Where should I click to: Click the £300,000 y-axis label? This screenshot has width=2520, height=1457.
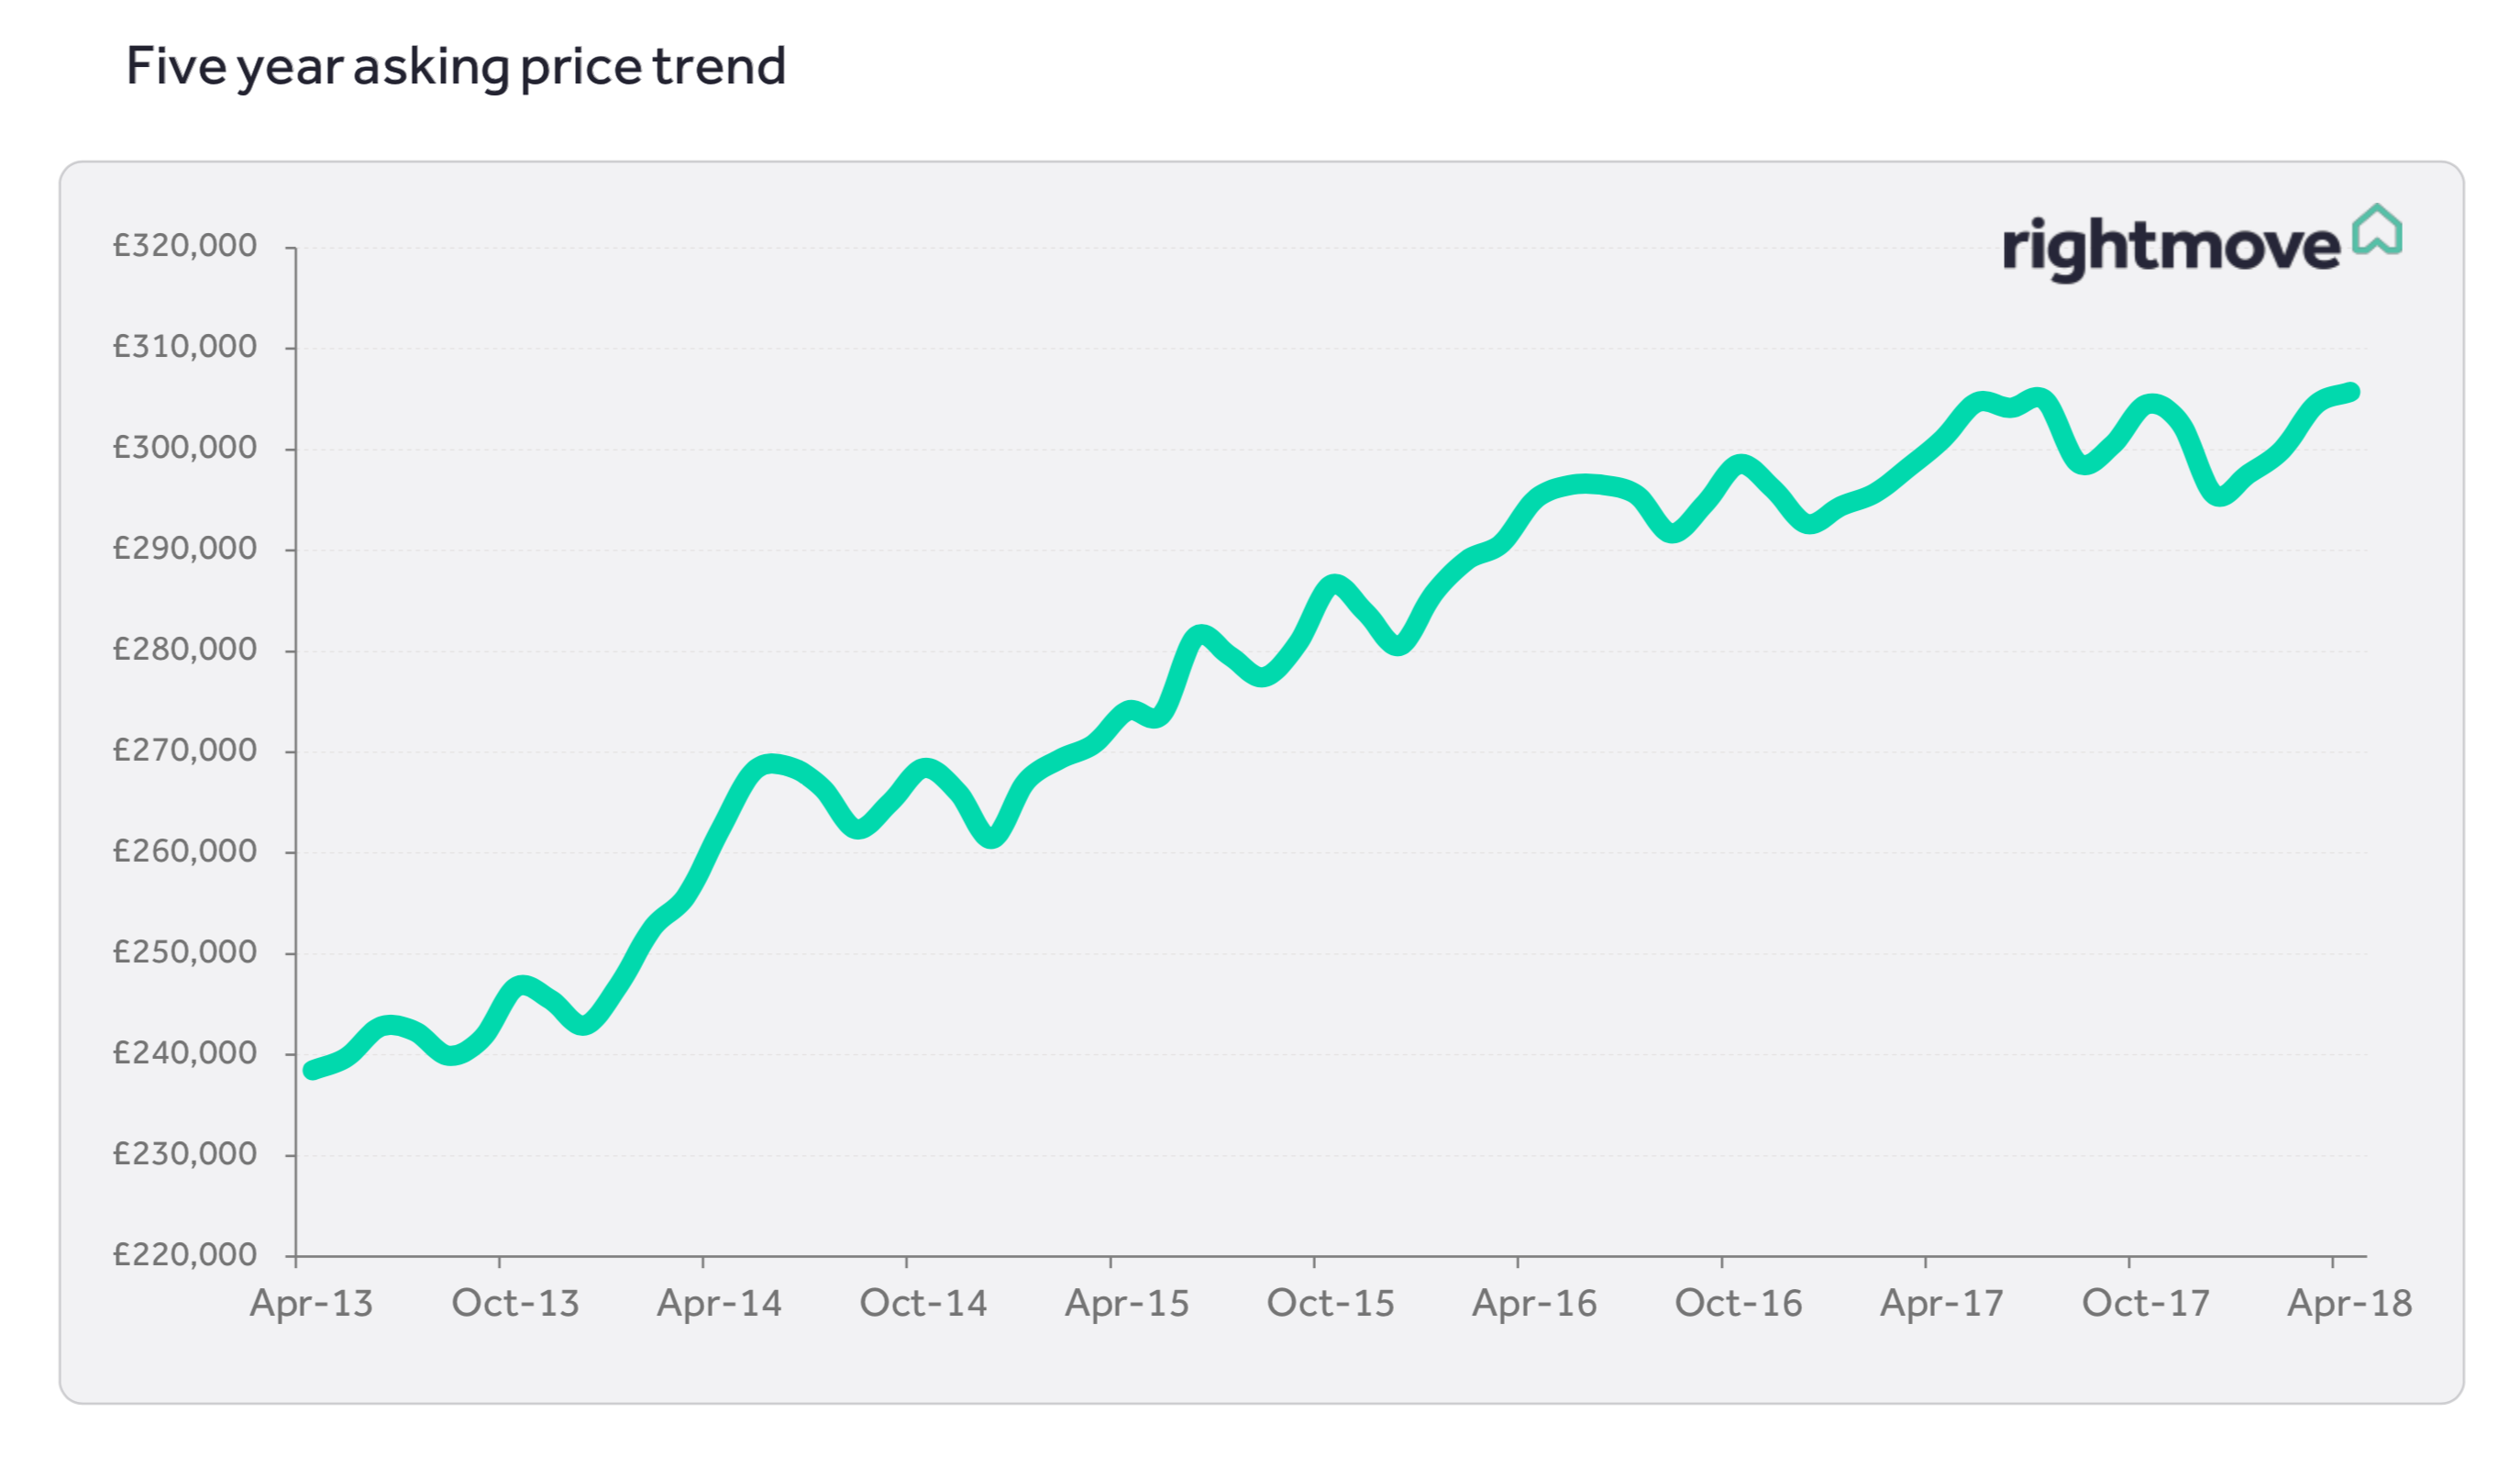pos(185,449)
